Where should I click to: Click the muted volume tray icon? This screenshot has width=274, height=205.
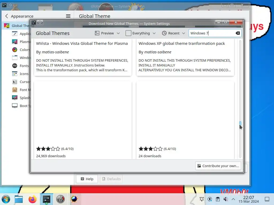click(226, 199)
